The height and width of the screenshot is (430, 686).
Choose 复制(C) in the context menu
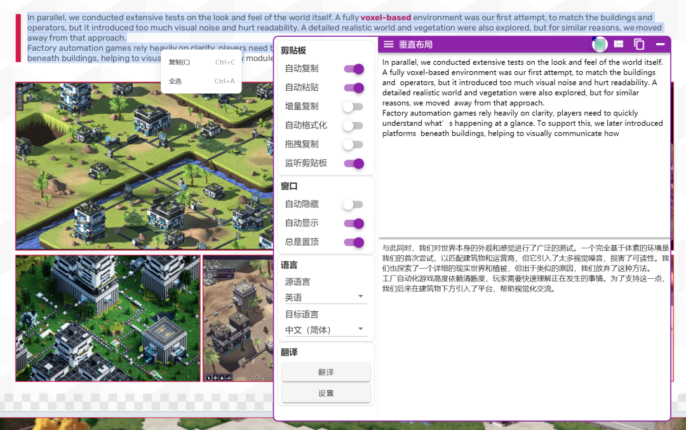point(201,62)
